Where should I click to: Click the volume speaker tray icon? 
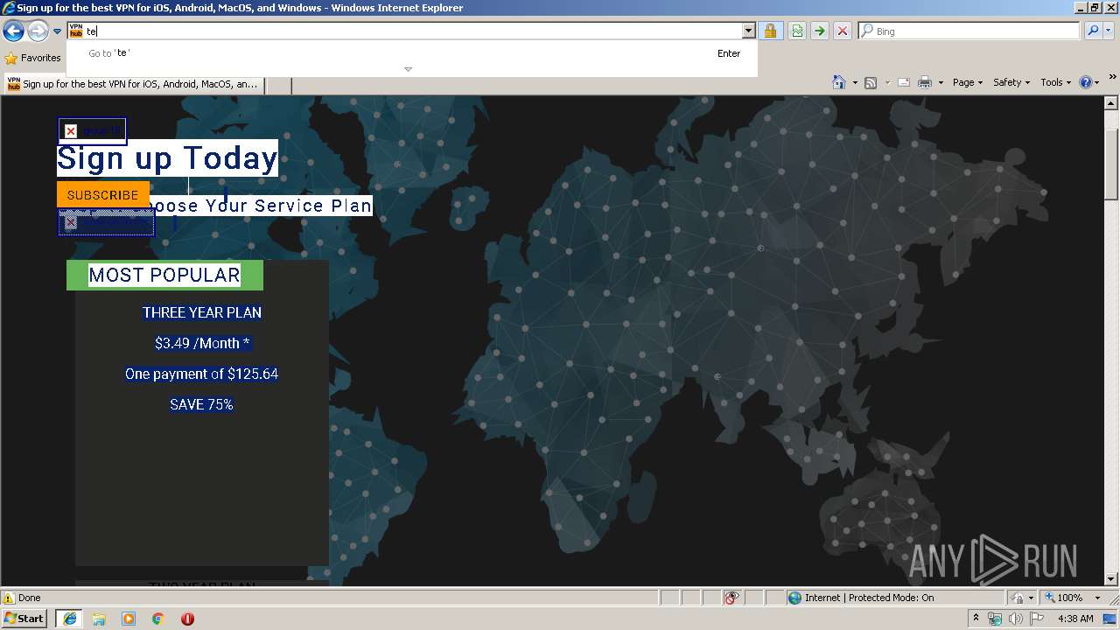(1015, 619)
